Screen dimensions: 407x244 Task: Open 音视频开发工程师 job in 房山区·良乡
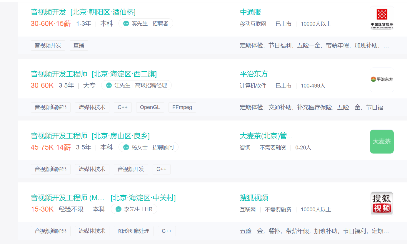click(x=90, y=136)
